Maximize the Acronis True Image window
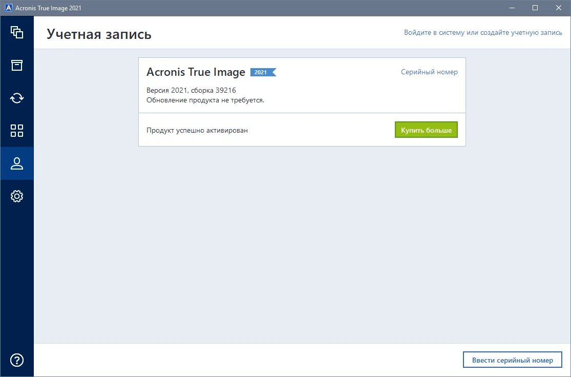Image resolution: width=571 pixels, height=377 pixels. coord(535,8)
